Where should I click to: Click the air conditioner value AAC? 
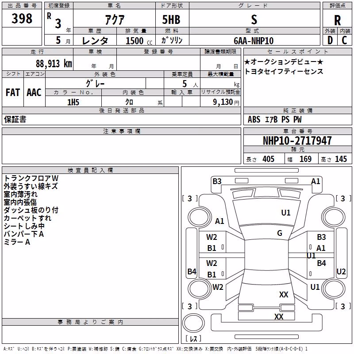[x=34, y=92]
